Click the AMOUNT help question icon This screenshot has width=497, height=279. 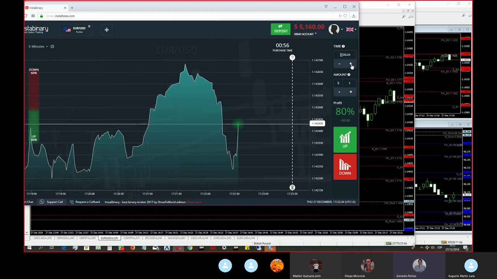tap(349, 74)
